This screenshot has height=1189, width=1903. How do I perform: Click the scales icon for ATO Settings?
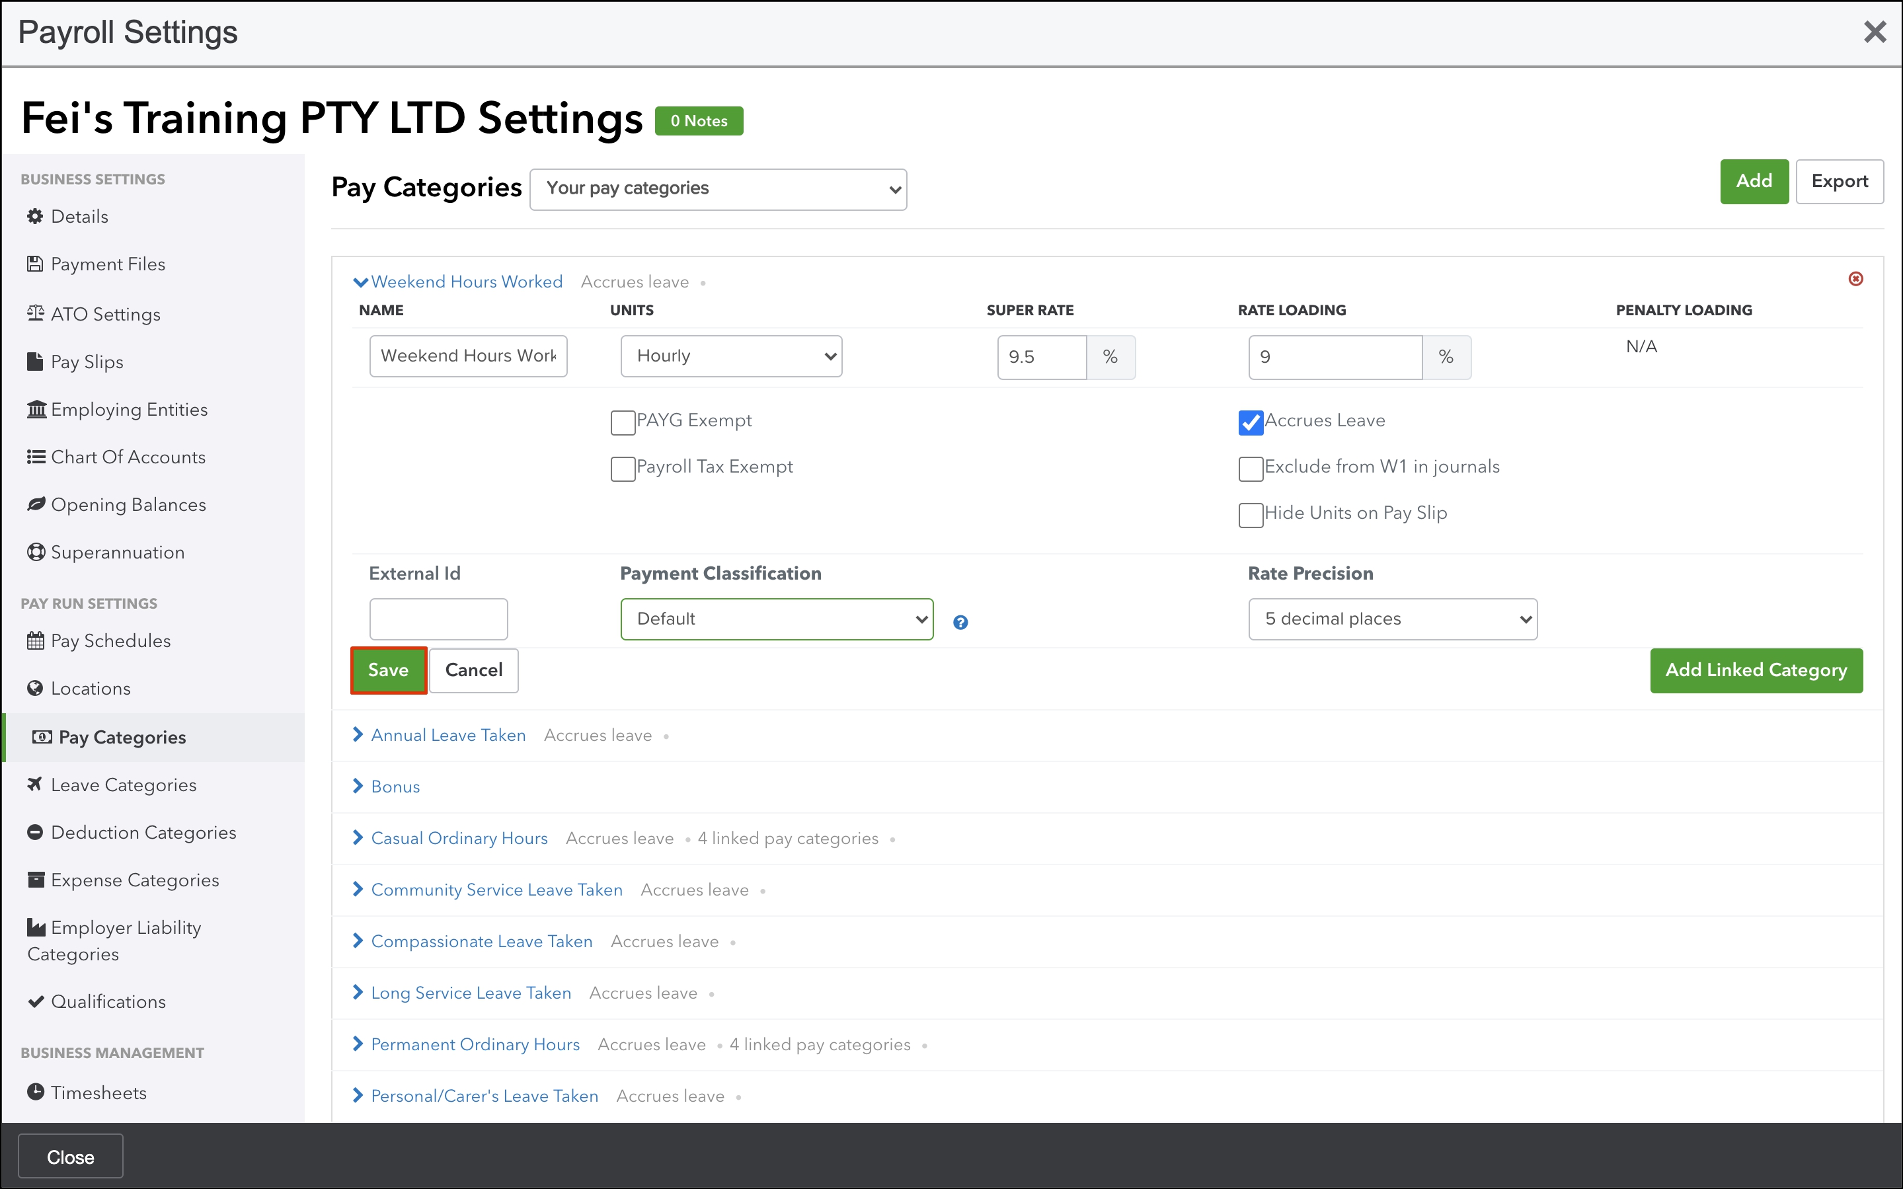pos(36,313)
